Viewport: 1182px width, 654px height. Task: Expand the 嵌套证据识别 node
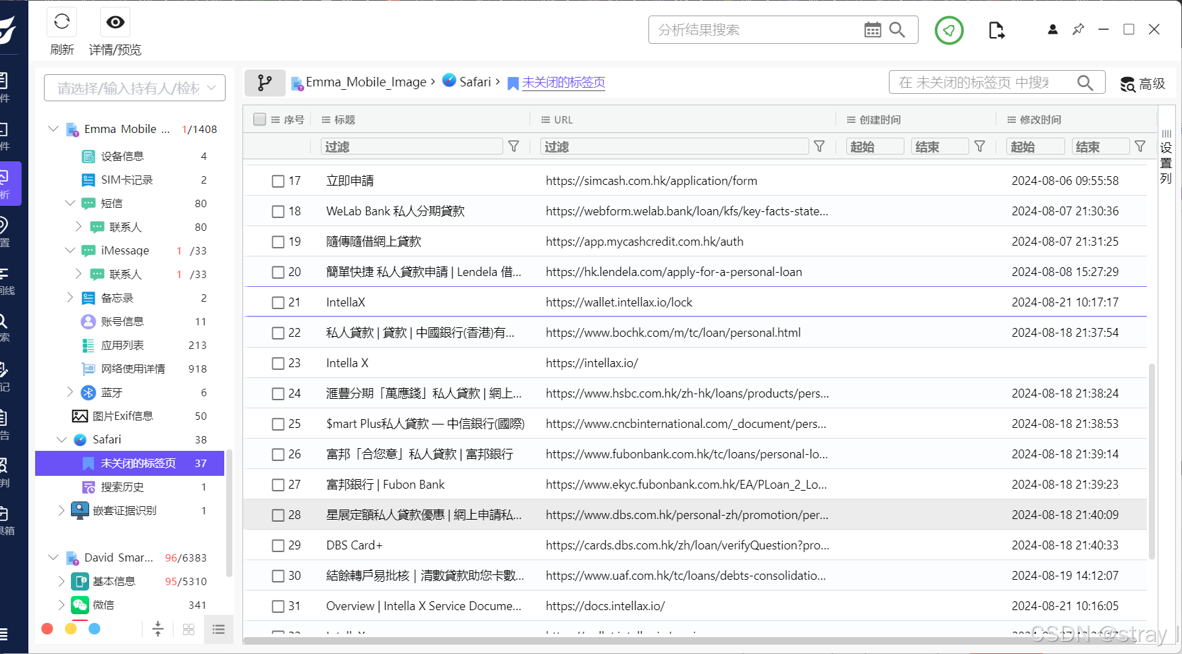pyautogui.click(x=61, y=510)
